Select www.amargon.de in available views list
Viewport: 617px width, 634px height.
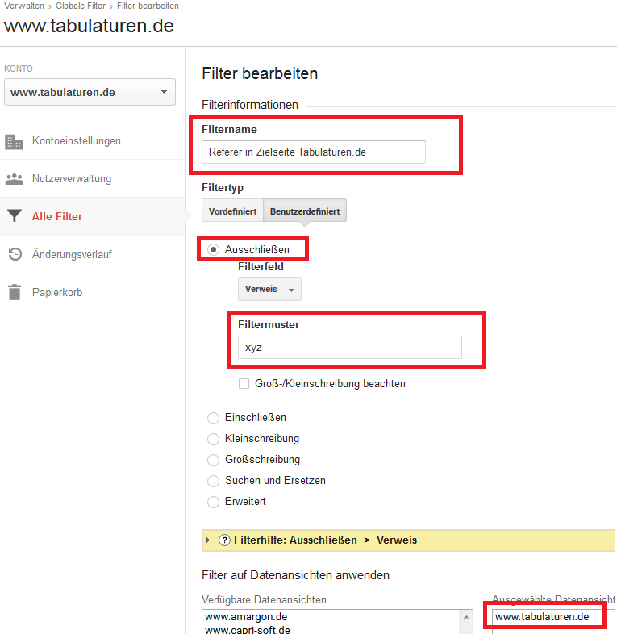tap(241, 616)
